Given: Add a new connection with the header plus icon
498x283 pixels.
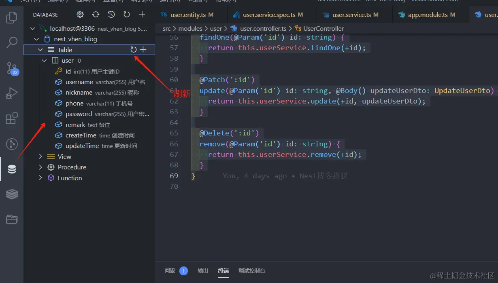Looking at the screenshot, I should pos(142,15).
